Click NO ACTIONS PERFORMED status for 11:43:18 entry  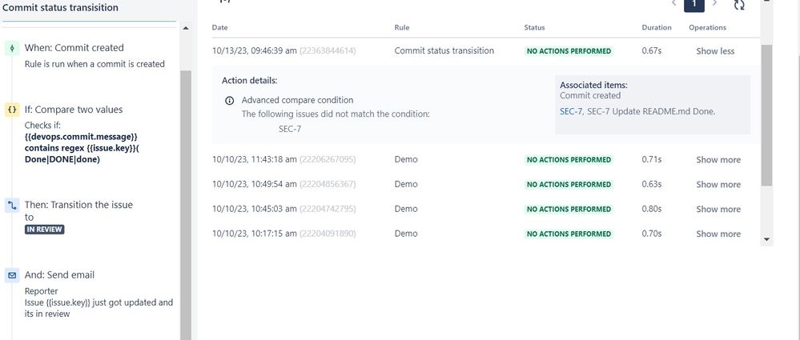(x=569, y=159)
